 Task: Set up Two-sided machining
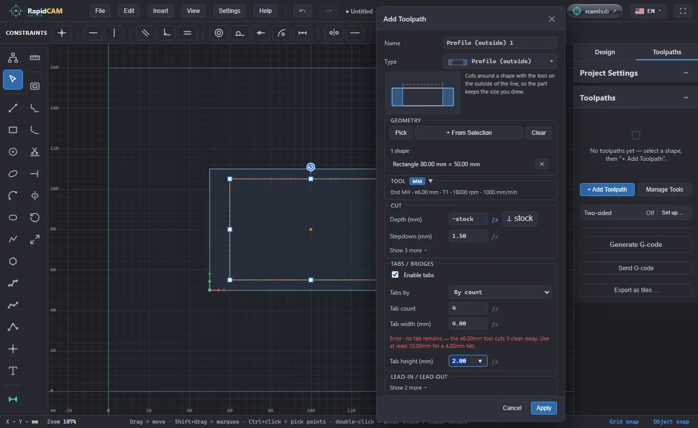tap(673, 213)
